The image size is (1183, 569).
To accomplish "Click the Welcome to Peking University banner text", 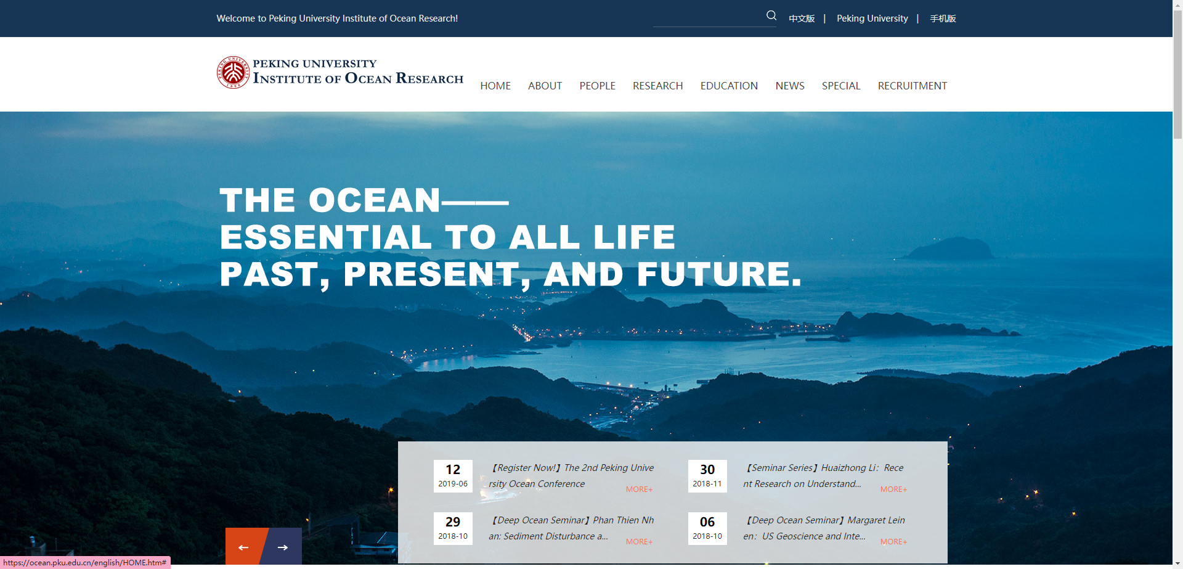I will click(337, 18).
